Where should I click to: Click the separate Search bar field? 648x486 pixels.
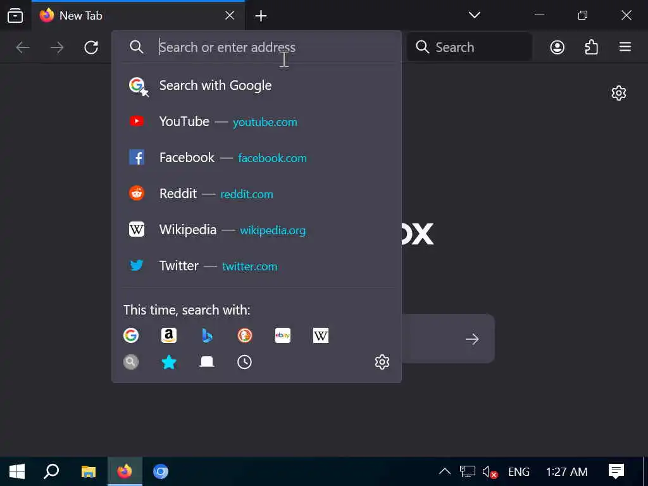(x=469, y=47)
